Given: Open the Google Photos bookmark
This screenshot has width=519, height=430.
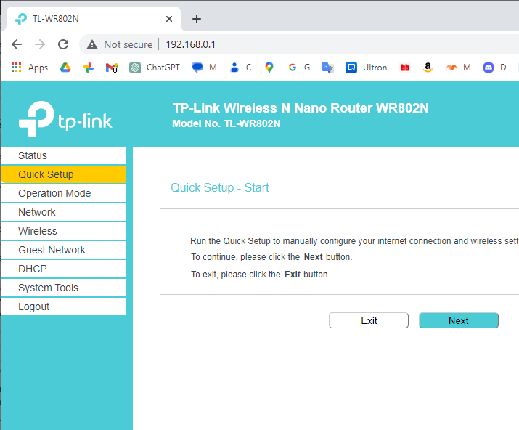Looking at the screenshot, I should (89, 68).
